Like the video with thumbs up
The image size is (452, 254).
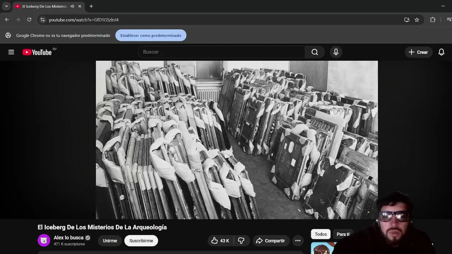[x=220, y=241]
